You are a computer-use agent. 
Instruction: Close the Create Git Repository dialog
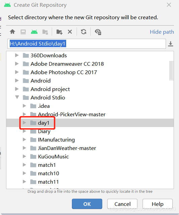click(x=169, y=5)
